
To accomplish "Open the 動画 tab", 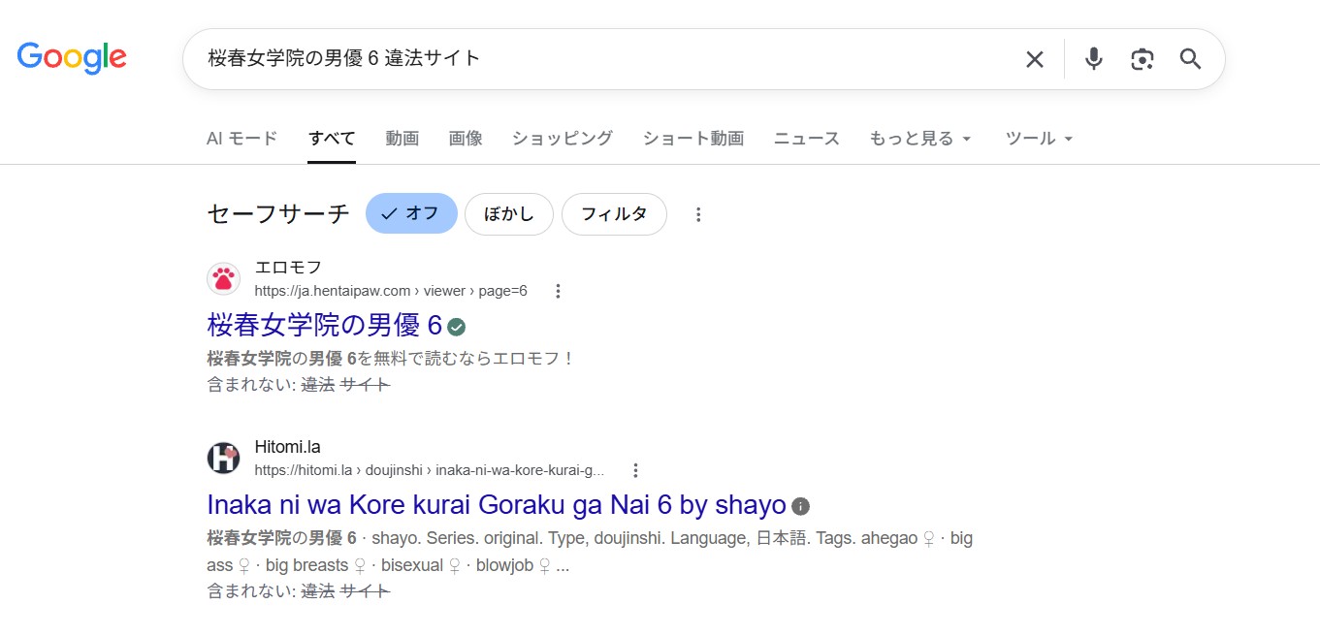I will pos(402,138).
